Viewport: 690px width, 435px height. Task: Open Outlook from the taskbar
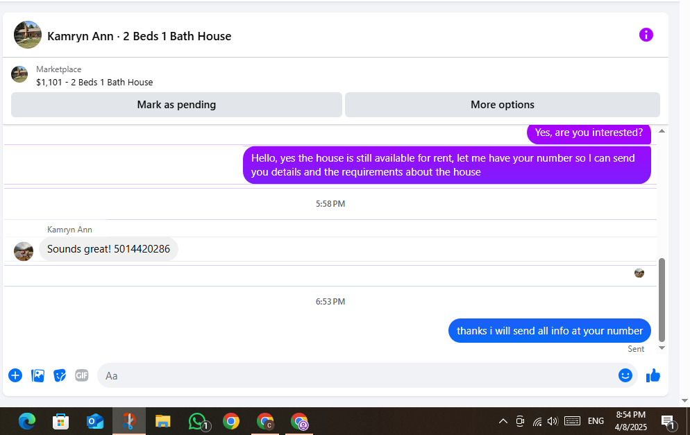pos(94,421)
